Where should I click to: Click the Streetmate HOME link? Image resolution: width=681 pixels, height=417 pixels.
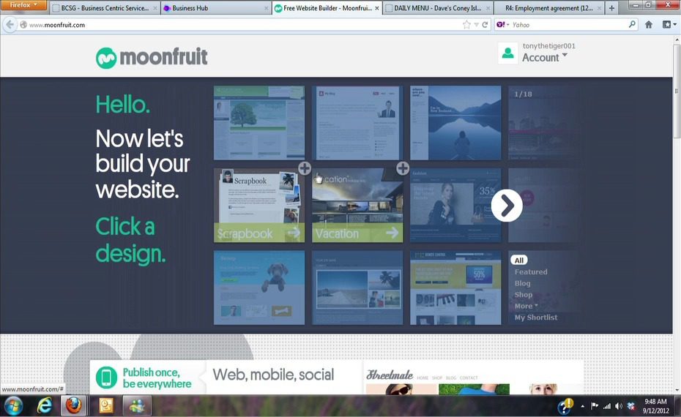[423, 378]
